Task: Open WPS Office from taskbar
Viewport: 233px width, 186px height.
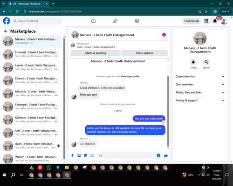Action: (40, 167)
